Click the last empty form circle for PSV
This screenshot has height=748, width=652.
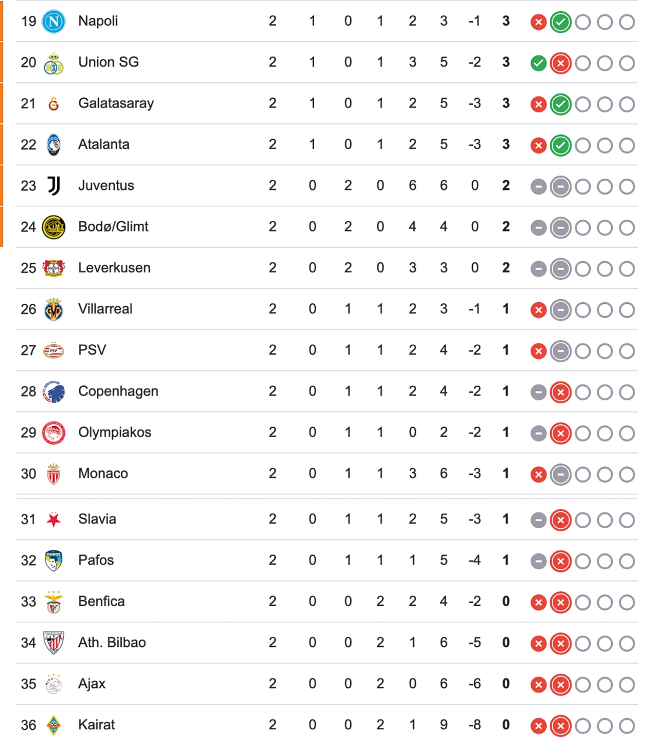(626, 351)
